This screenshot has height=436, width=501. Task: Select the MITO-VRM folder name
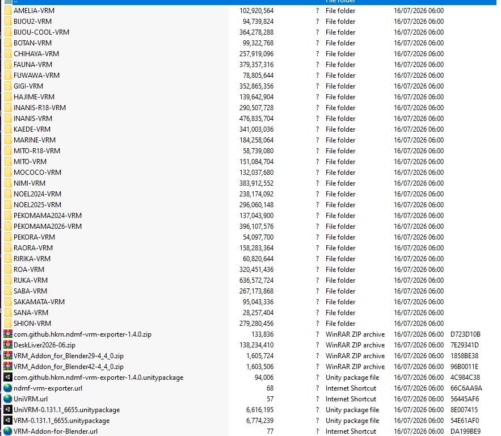pos(30,162)
